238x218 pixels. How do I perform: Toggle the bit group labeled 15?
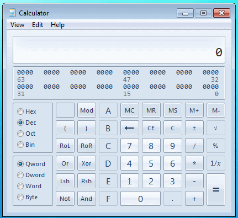(x=131, y=87)
